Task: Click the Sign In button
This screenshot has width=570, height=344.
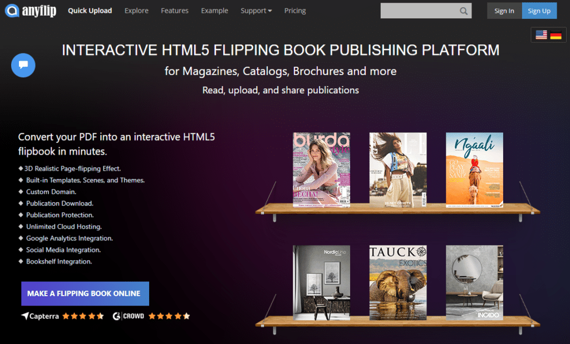Action: point(504,11)
